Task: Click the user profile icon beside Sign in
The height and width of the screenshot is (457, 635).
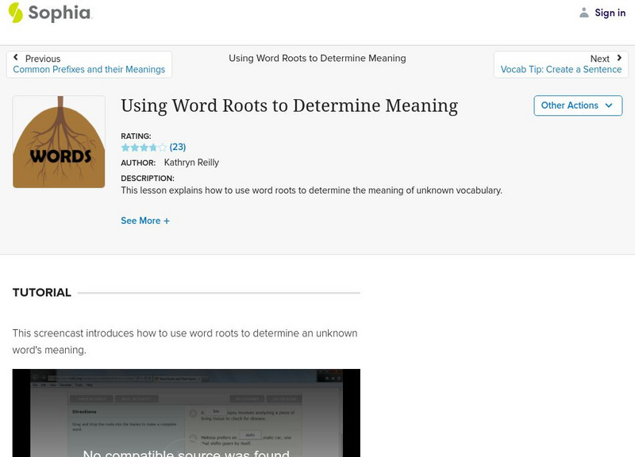Action: pyautogui.click(x=584, y=13)
